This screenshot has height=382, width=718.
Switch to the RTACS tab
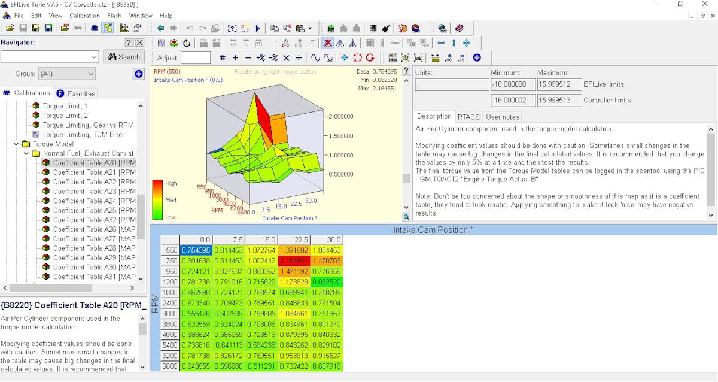(468, 117)
